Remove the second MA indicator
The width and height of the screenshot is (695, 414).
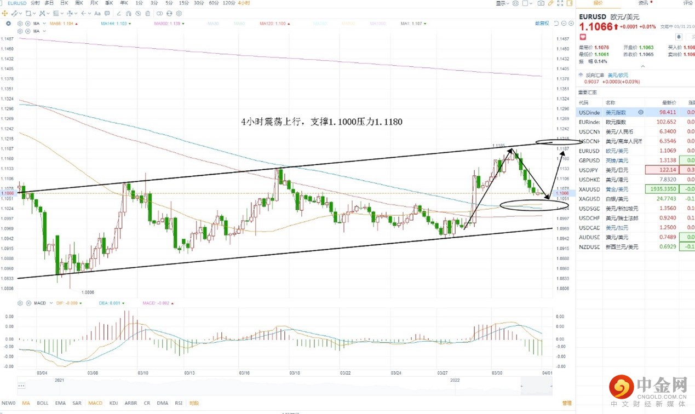click(x=28, y=31)
